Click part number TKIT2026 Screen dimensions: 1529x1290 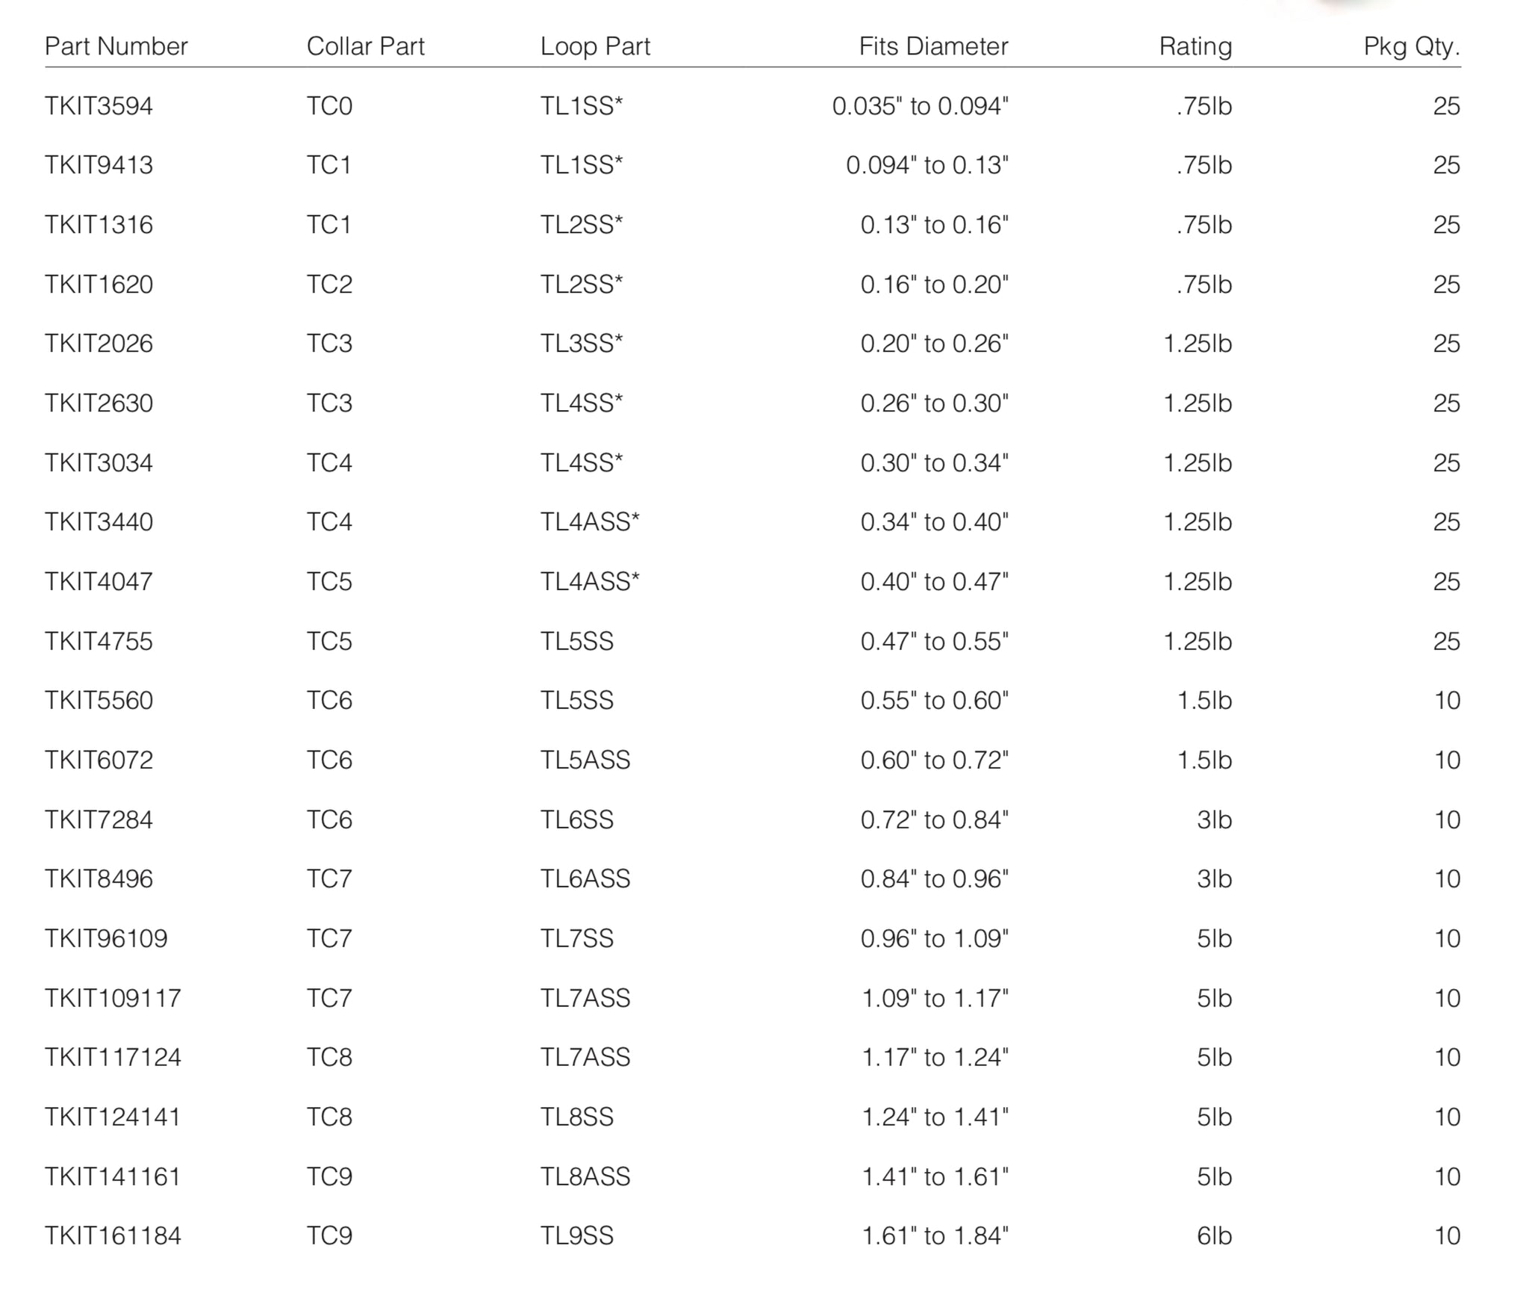(x=99, y=344)
